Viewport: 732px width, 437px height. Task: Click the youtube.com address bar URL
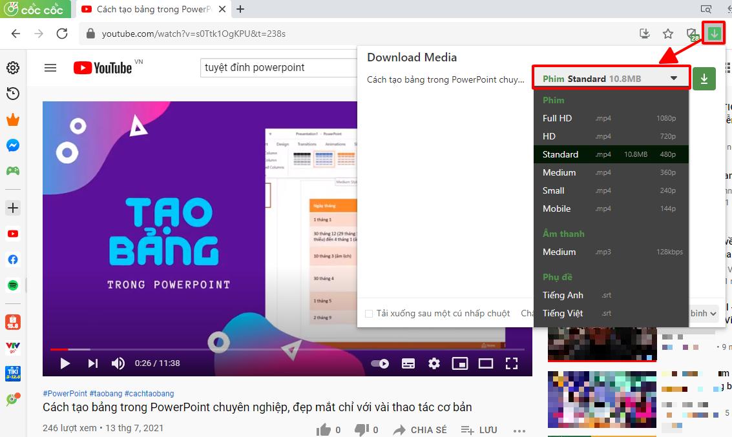pos(193,34)
